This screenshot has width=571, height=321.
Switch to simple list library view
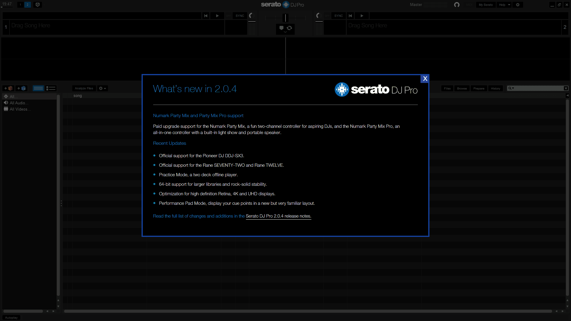point(38,88)
